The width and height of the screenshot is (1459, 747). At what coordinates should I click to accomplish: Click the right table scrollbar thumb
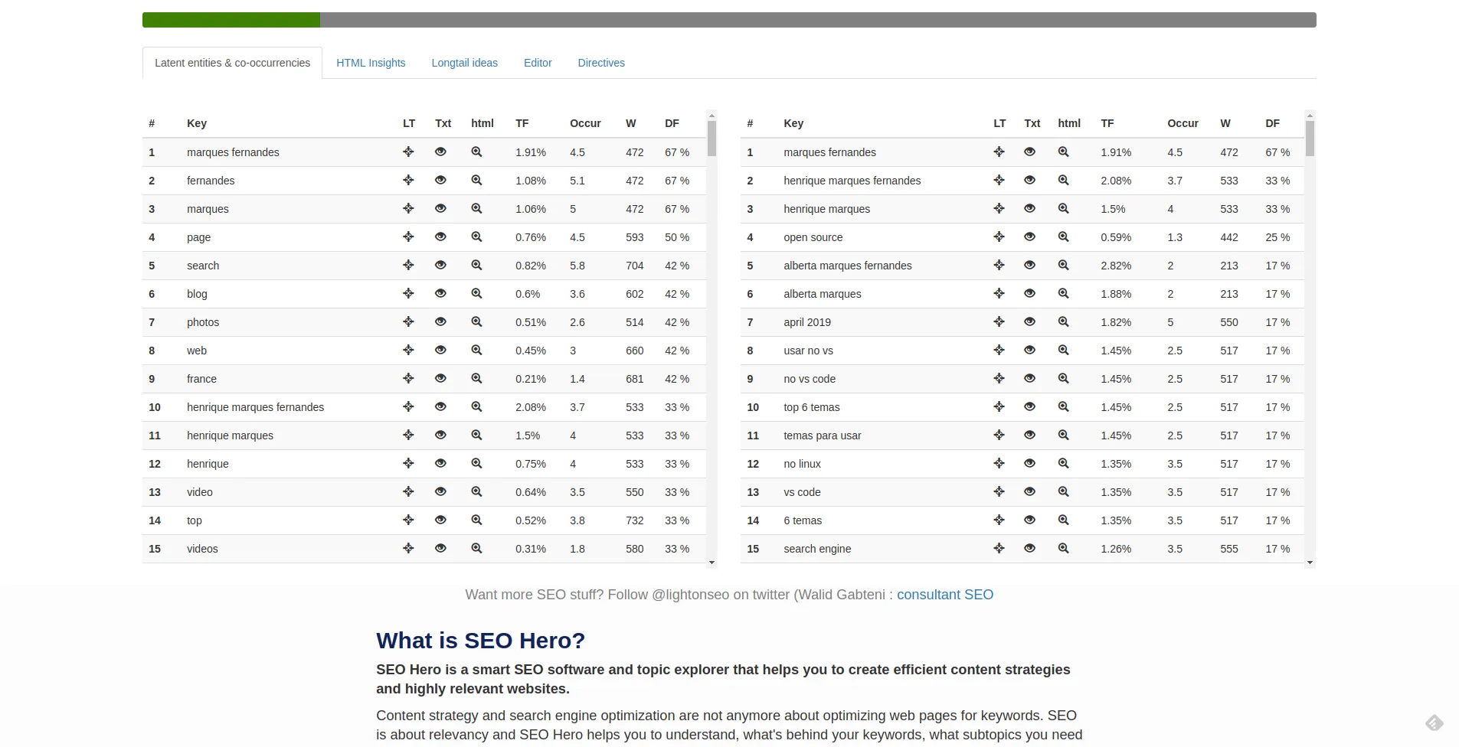(1310, 139)
